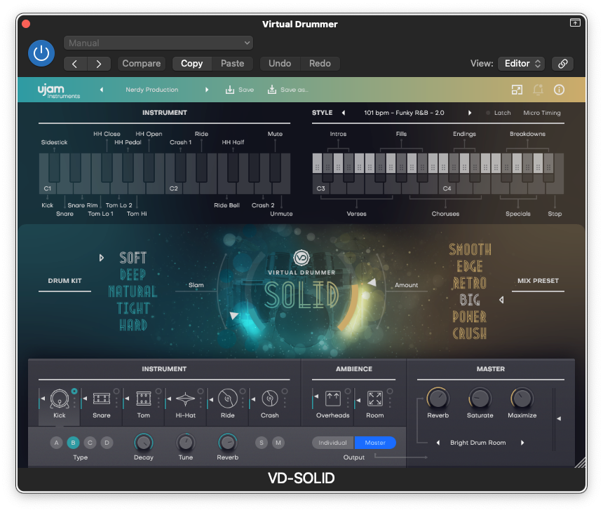Viewport: 603px width, 512px height.
Task: Click the Tune knob
Action: point(186,443)
